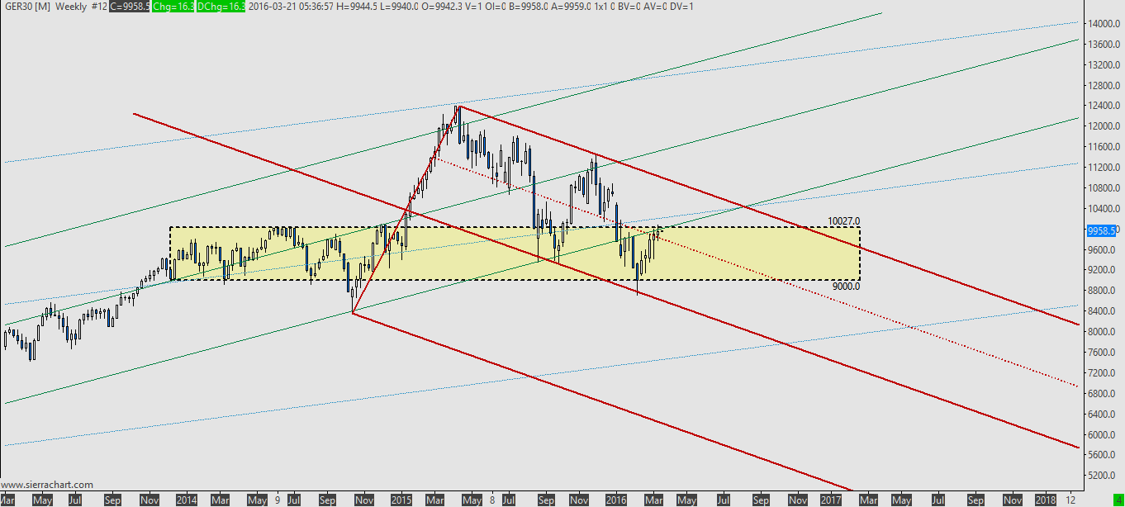Click the green DChg=16.3 box
This screenshot has height=507, width=1125.
(221, 7)
